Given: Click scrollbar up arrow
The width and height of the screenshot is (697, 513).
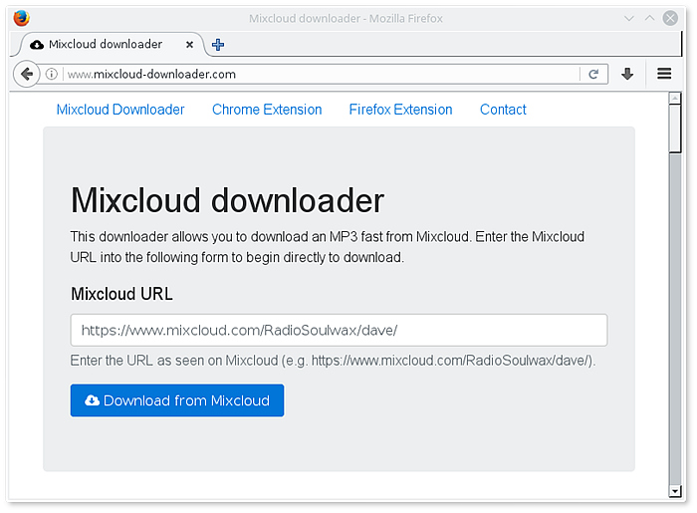Looking at the screenshot, I should coord(675,98).
